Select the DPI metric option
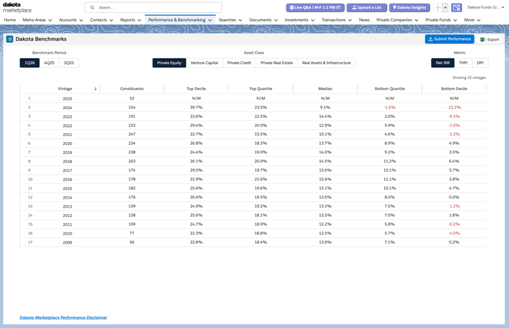 [x=480, y=63]
